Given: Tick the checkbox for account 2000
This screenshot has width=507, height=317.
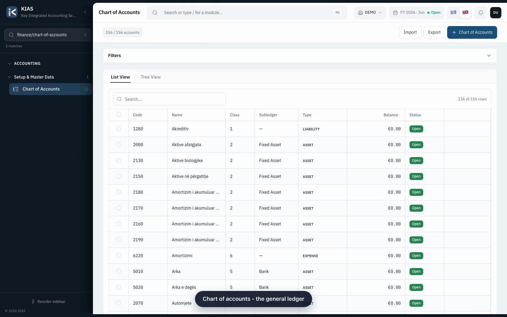Looking at the screenshot, I should click(x=119, y=144).
